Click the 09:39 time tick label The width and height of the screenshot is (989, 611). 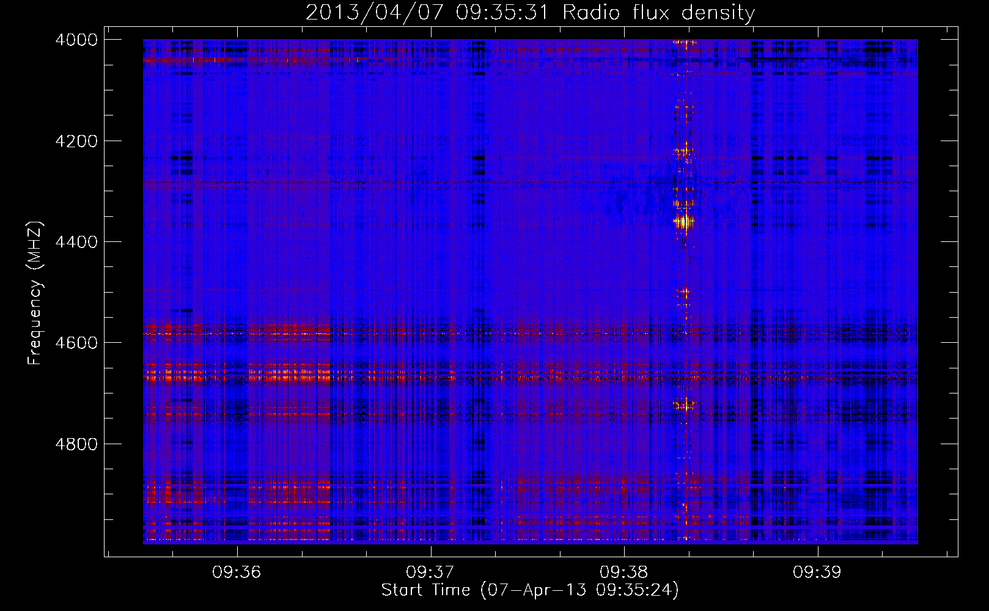(x=817, y=572)
